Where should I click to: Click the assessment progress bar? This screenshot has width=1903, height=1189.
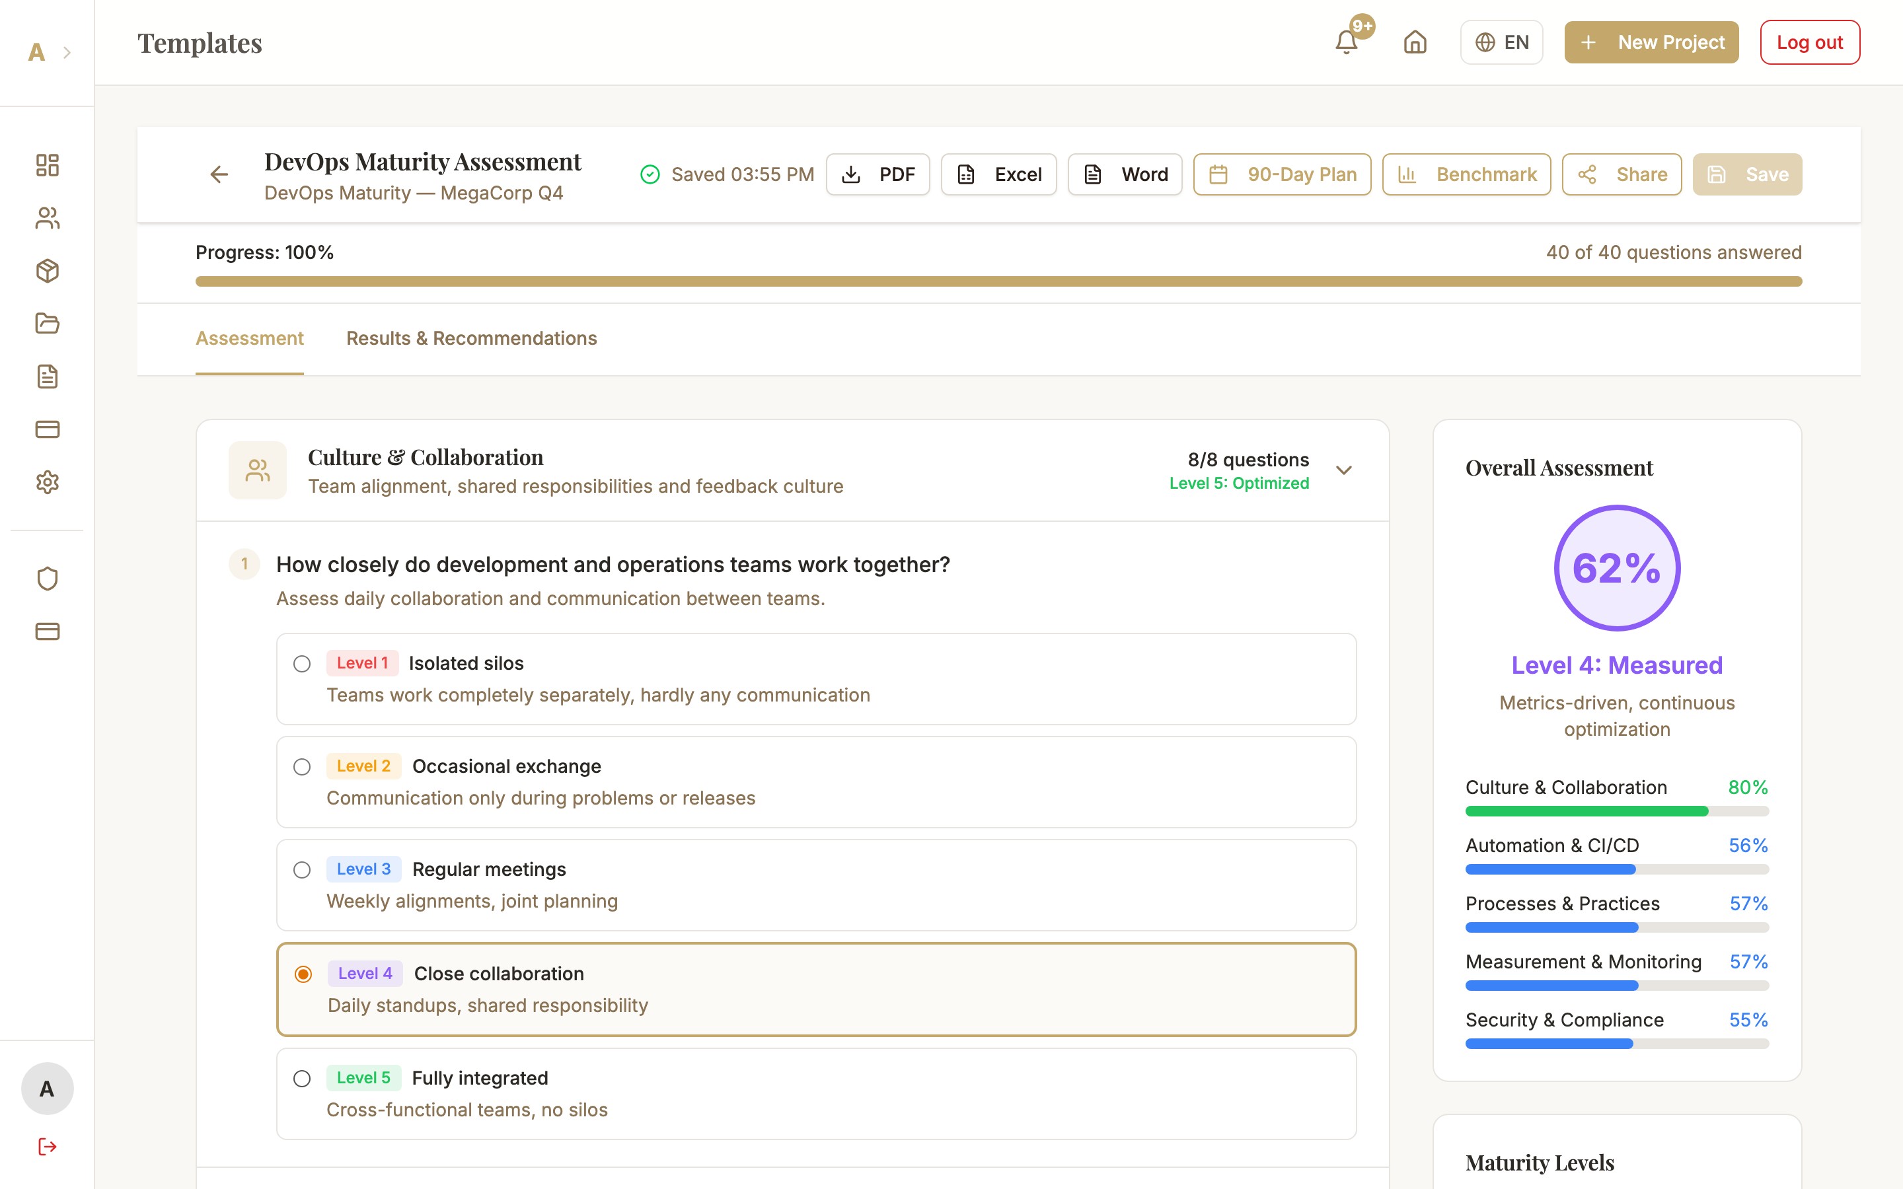(998, 281)
